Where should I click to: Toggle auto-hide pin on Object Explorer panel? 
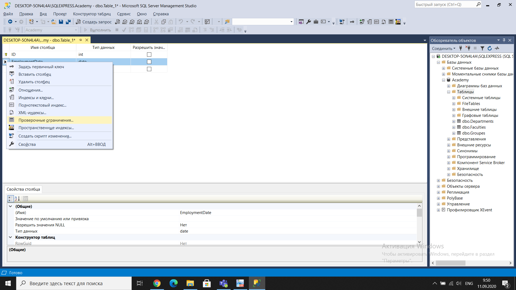[504, 40]
